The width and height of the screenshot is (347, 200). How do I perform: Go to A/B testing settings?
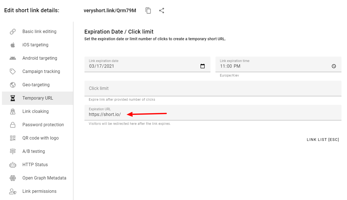coord(33,151)
